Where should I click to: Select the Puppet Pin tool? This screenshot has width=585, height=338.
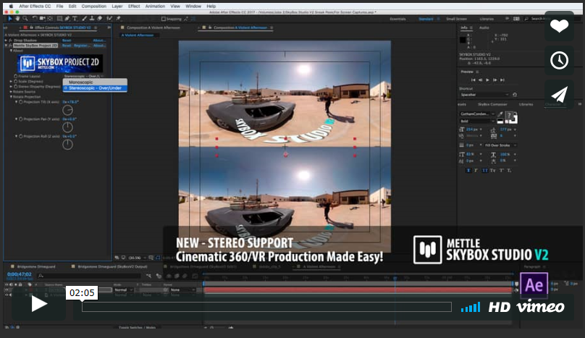(x=119, y=18)
